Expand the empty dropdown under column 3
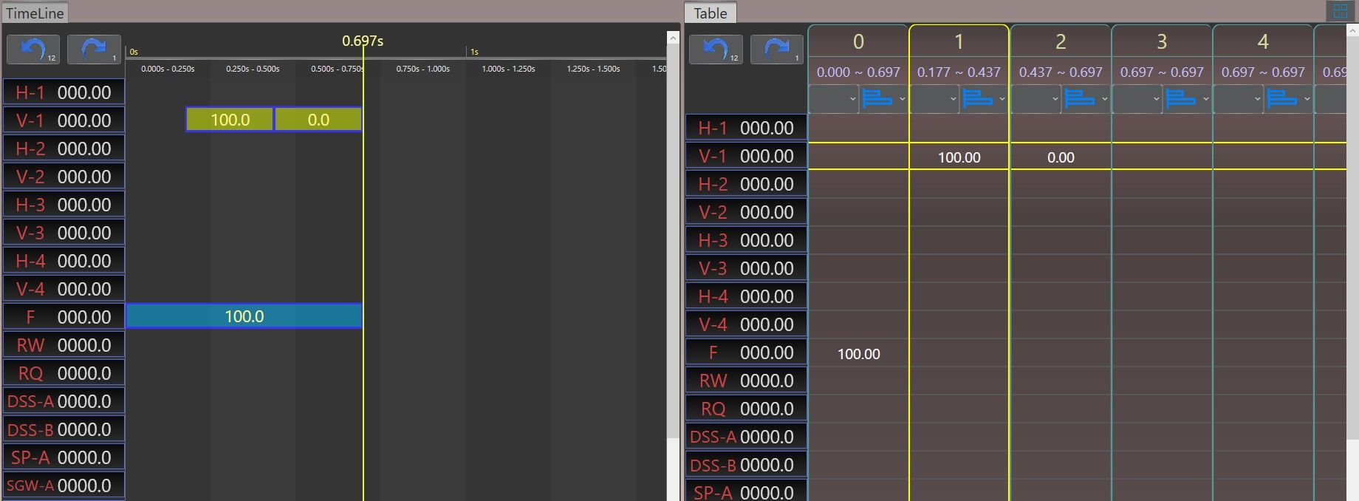This screenshot has height=501, width=1359. tap(1137, 99)
